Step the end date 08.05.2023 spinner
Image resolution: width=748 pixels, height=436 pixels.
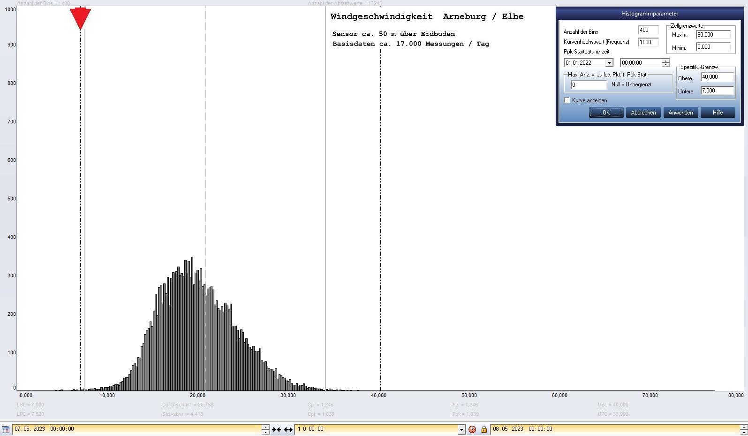pos(743,427)
